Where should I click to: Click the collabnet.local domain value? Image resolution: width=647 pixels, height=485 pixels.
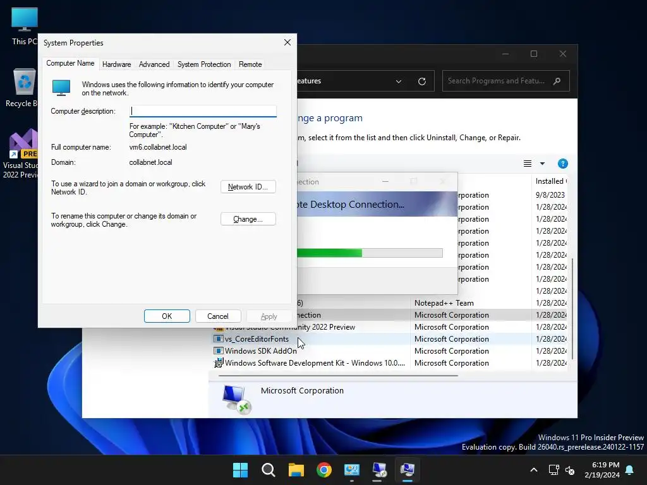coord(150,162)
